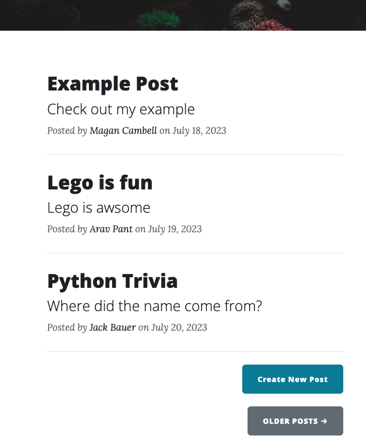Click 'Where did the name come from?' subtitle

[154, 306]
